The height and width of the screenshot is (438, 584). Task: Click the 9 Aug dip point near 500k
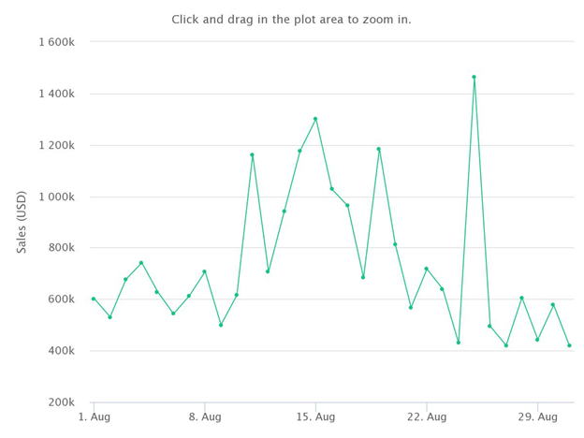click(x=221, y=325)
